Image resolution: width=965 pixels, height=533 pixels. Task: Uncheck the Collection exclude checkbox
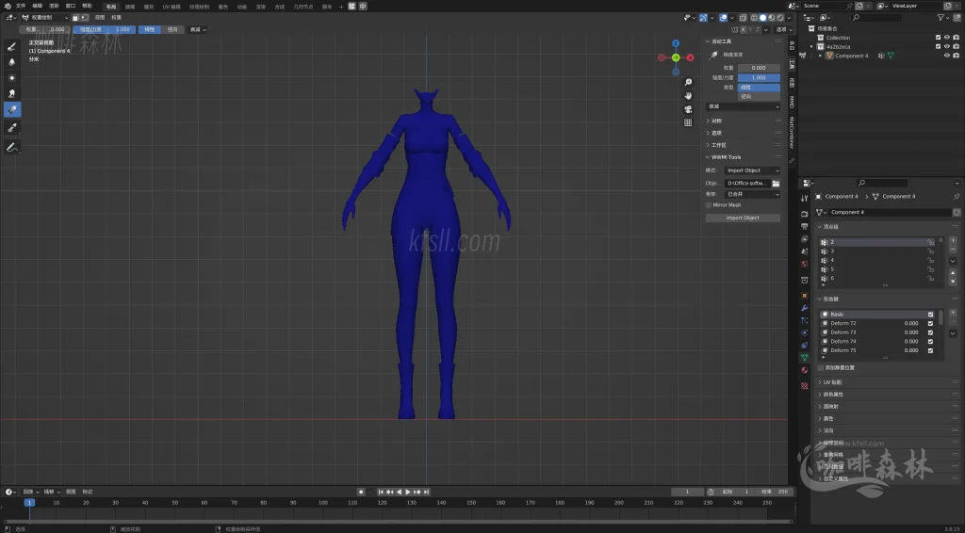(x=938, y=38)
